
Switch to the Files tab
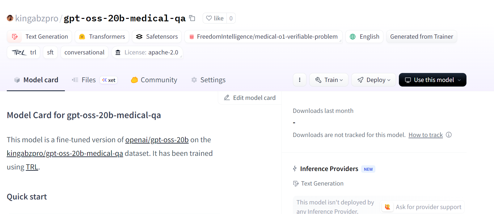point(88,80)
